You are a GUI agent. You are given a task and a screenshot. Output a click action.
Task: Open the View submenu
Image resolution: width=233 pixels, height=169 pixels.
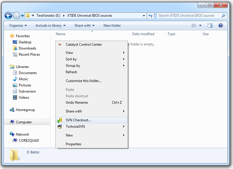coord(92,53)
